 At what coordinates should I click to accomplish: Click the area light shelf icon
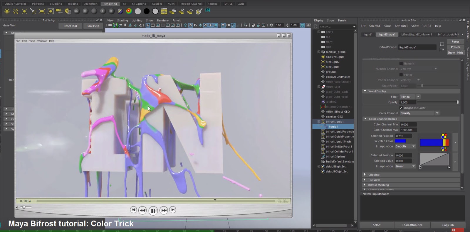pos(42,11)
